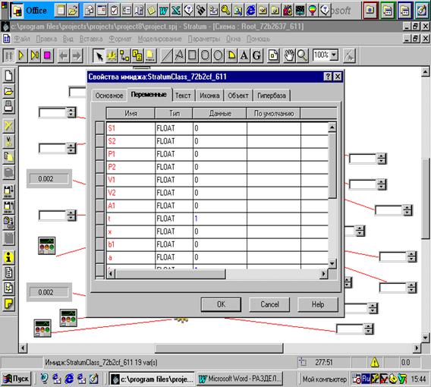Viewport: 431px width, 387px height.
Task: Click the yellow Run play icon
Action: coord(21,56)
